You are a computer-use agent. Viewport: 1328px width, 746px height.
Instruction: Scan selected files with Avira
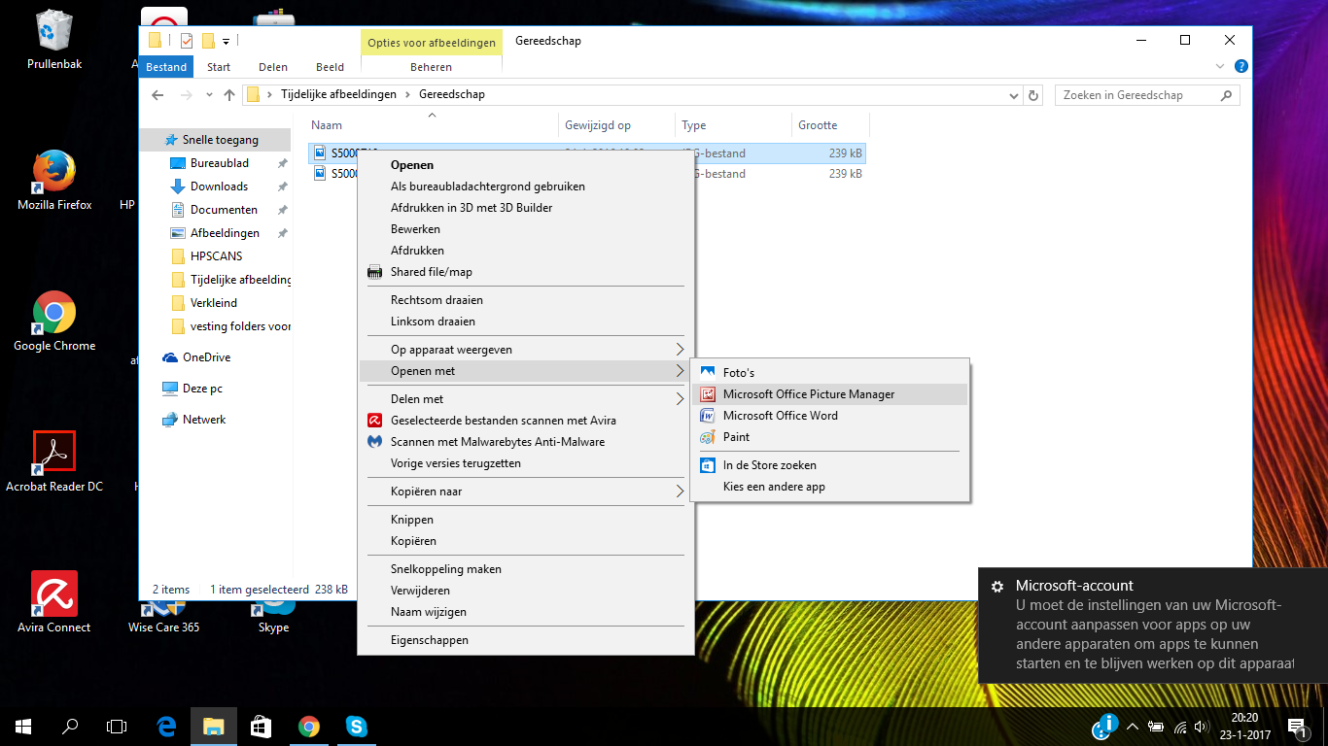pos(503,421)
